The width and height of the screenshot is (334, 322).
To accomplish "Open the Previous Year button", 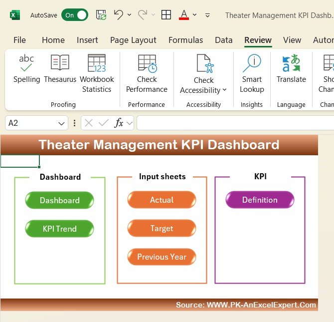I will click(162, 257).
